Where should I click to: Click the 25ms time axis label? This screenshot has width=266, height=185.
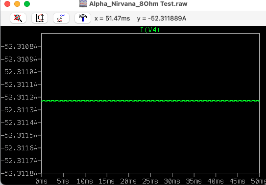[x=150, y=181]
